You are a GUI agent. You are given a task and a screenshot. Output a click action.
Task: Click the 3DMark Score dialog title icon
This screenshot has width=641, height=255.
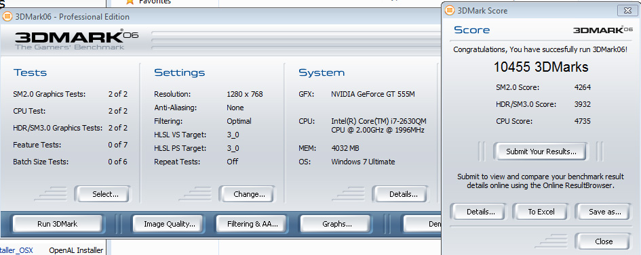coord(450,11)
